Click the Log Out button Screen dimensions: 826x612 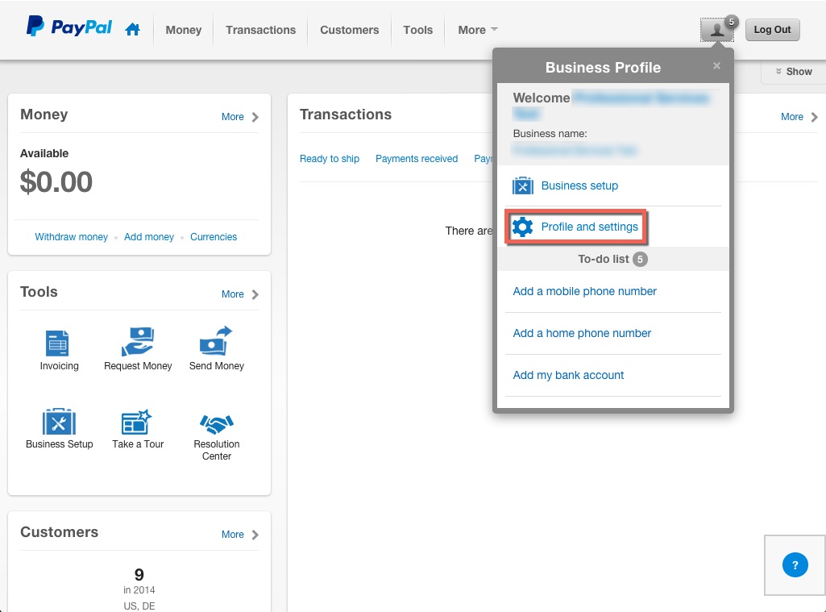point(772,30)
